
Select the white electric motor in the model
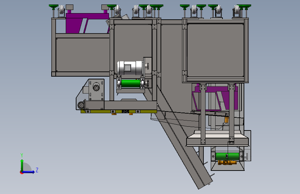click(x=130, y=68)
